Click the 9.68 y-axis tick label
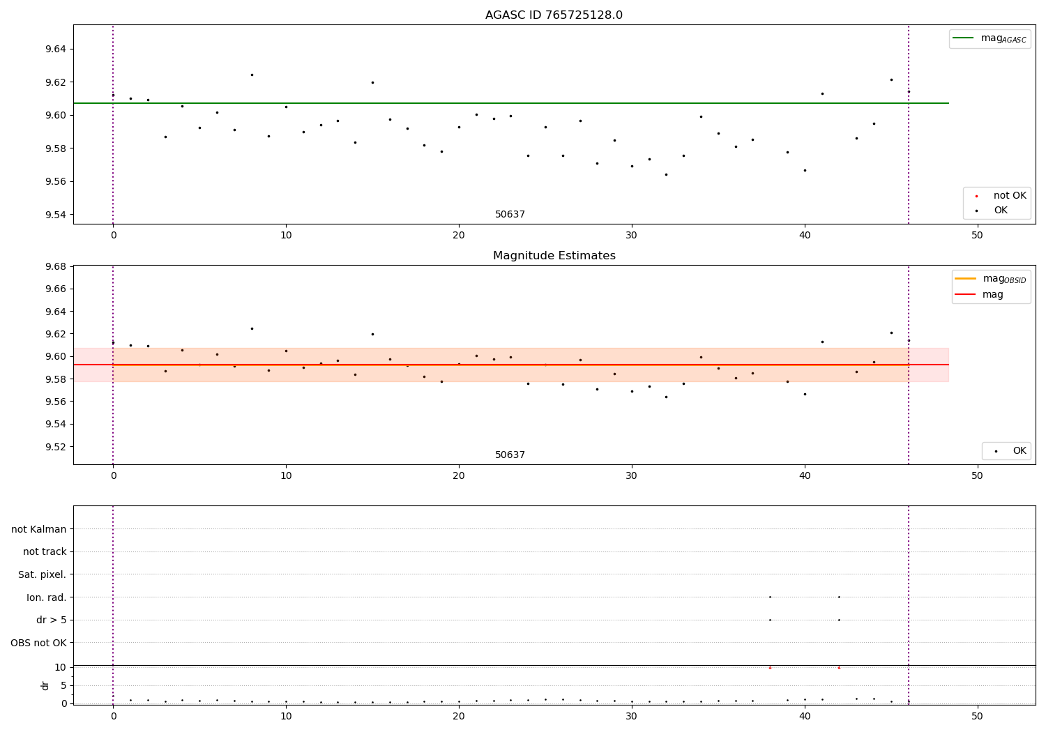The width and height of the screenshot is (1046, 732). (57, 267)
